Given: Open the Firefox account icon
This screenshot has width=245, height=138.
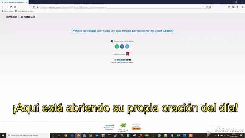Looking at the screenshot, I should pos(237,7).
